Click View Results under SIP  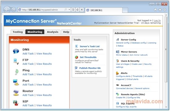[44, 105]
